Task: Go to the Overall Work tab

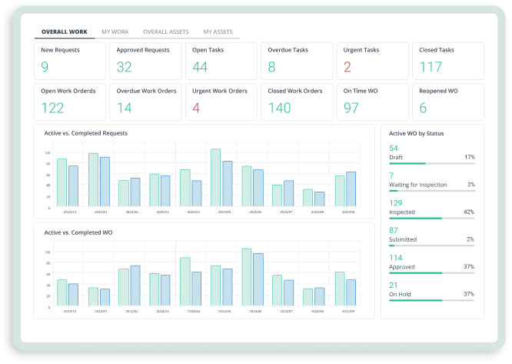Action: coord(65,32)
